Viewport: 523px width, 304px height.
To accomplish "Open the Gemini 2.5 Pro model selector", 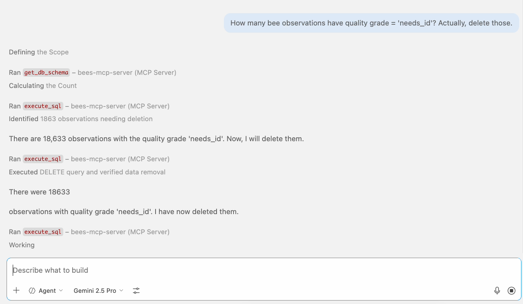I will 98,290.
